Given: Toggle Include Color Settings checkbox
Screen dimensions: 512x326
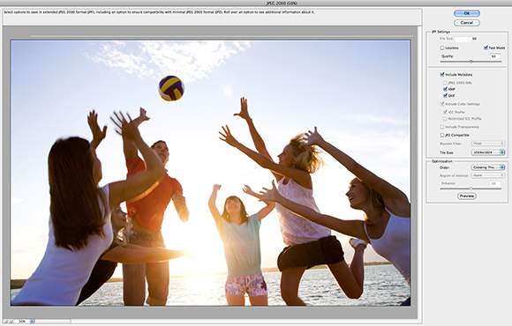Looking at the screenshot, I should (x=442, y=104).
